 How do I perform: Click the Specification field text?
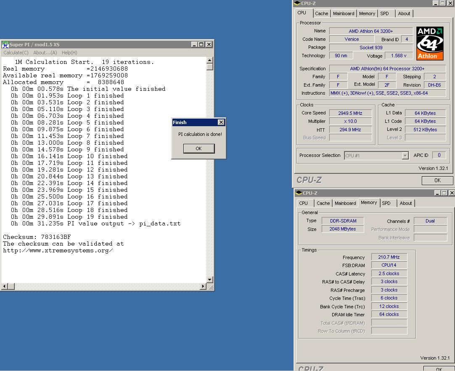coord(388,69)
